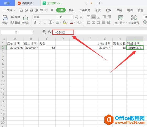Image resolution: width=147 pixels, height=127 pixels.
Task: Click the eraser clear format icon
Action: coord(79,22)
